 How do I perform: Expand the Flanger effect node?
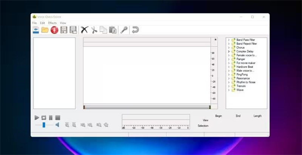tap(229, 59)
